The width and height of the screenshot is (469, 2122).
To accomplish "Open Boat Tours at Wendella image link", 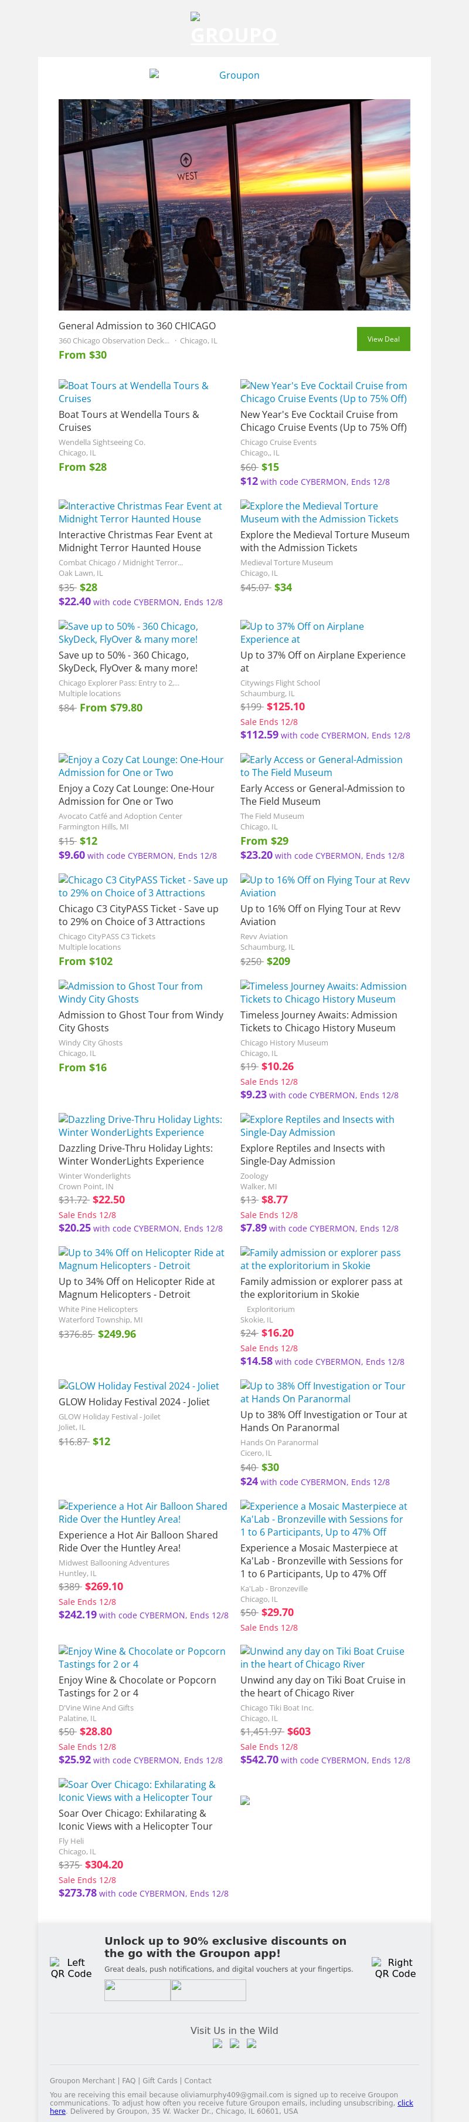I will (133, 392).
